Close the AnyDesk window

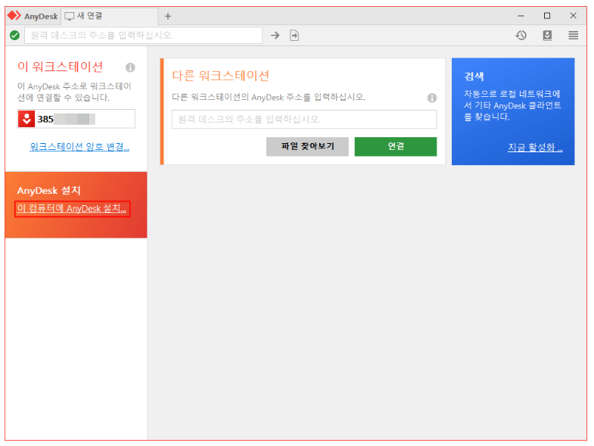click(x=573, y=16)
